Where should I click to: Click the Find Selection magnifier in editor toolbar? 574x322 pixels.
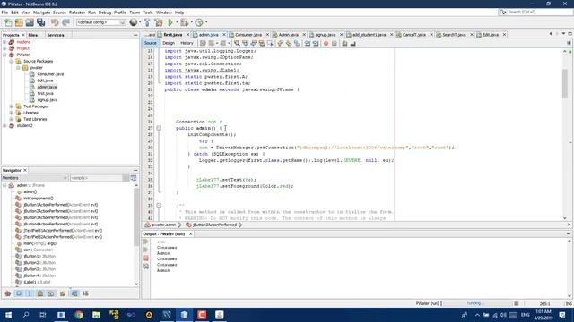tap(237, 44)
